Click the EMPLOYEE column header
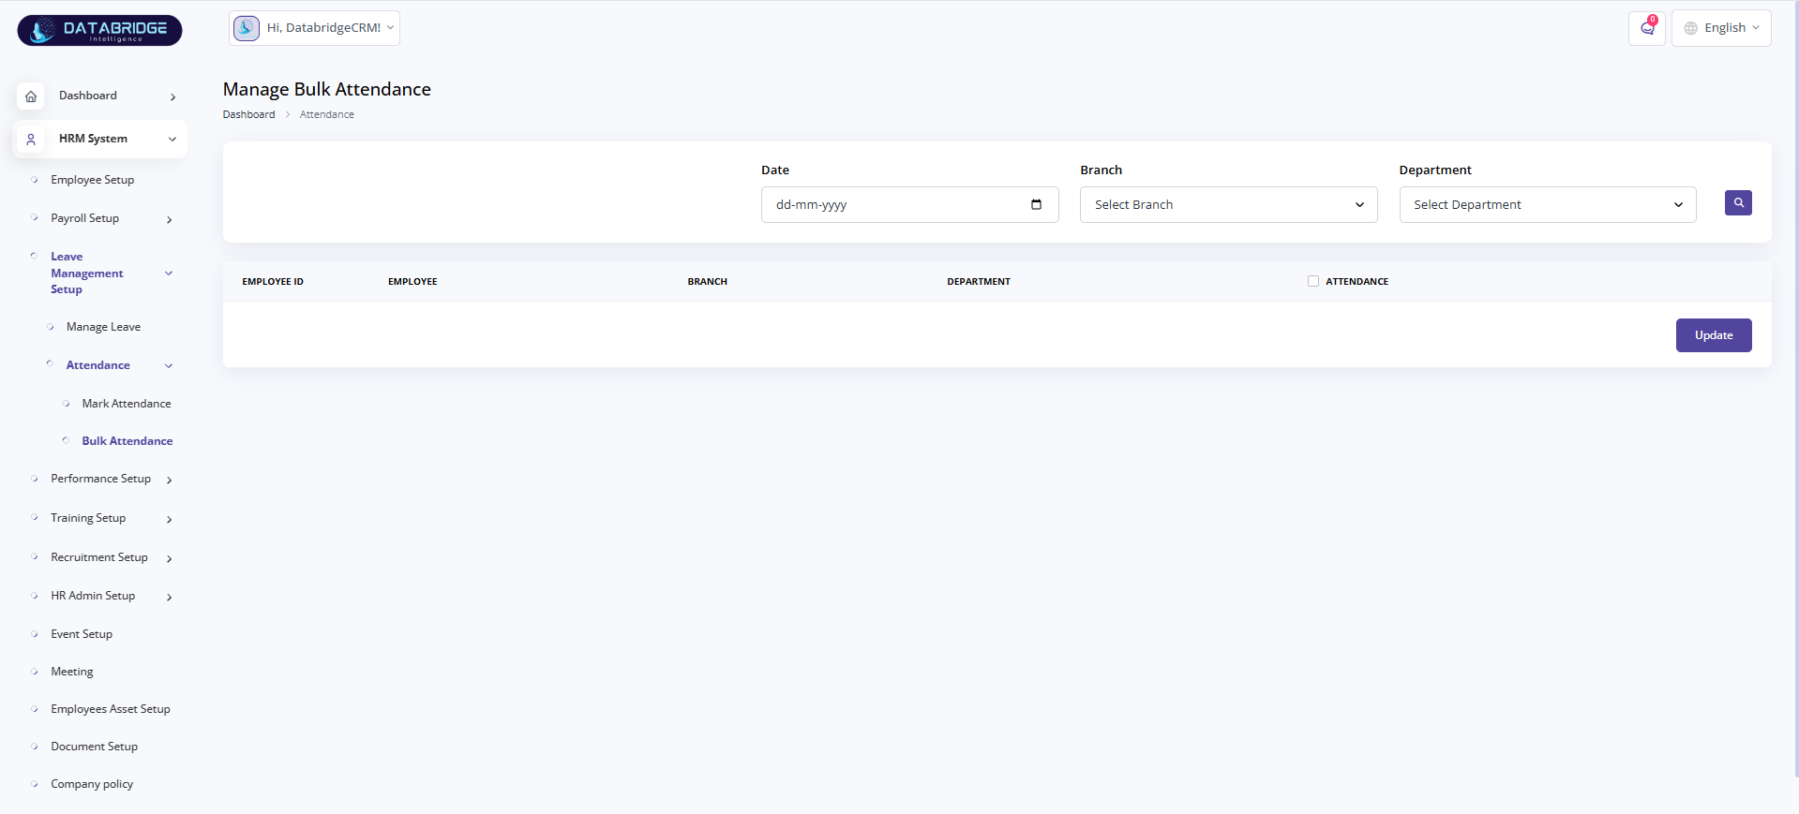The height and width of the screenshot is (814, 1799). tap(412, 281)
